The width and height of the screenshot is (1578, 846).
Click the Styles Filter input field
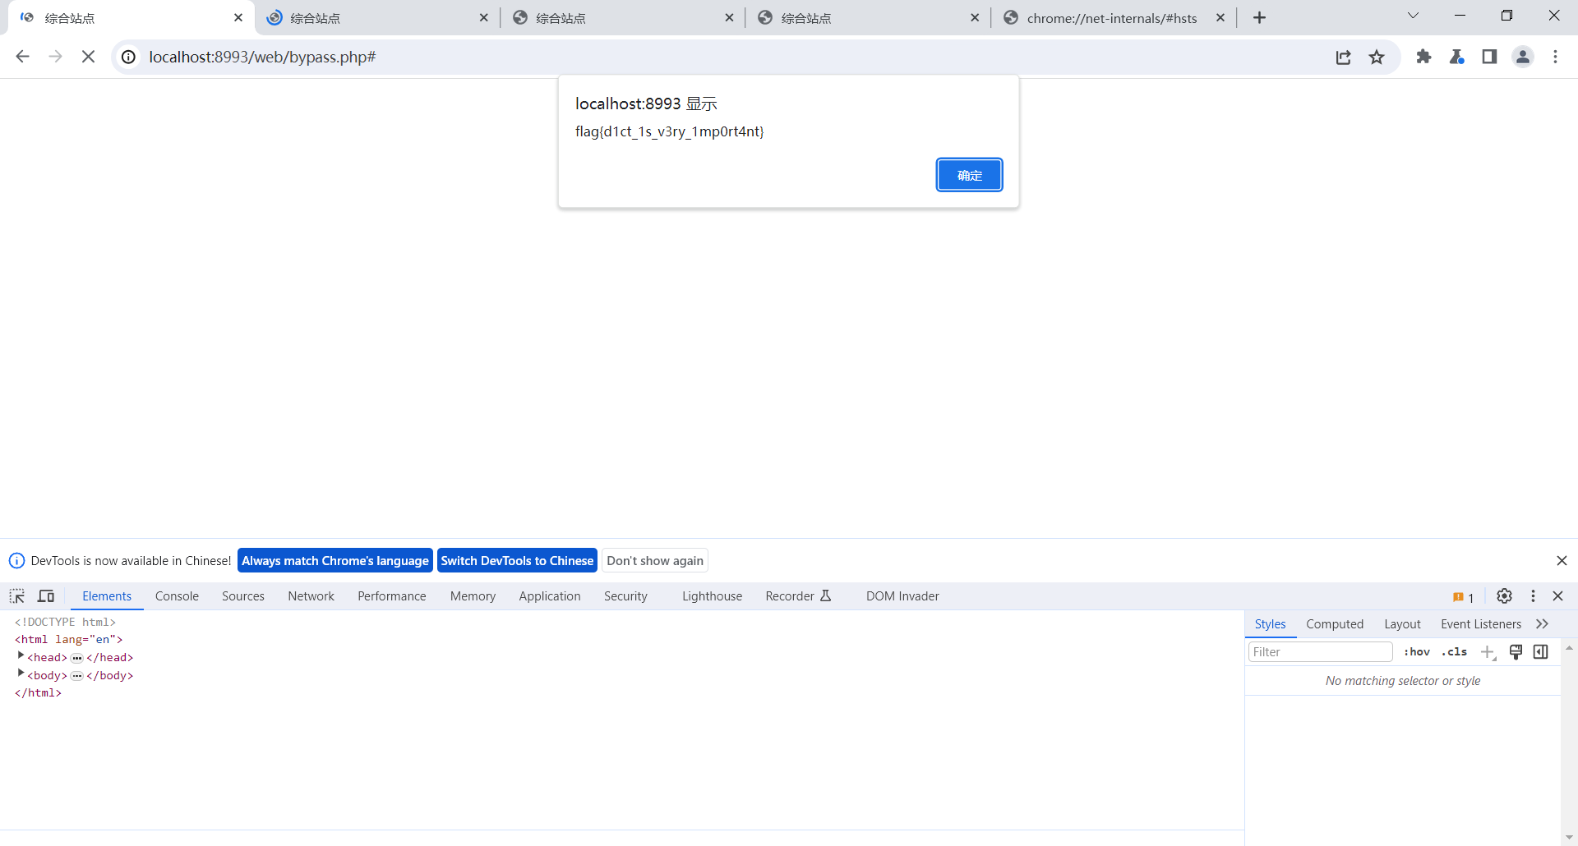click(1320, 652)
